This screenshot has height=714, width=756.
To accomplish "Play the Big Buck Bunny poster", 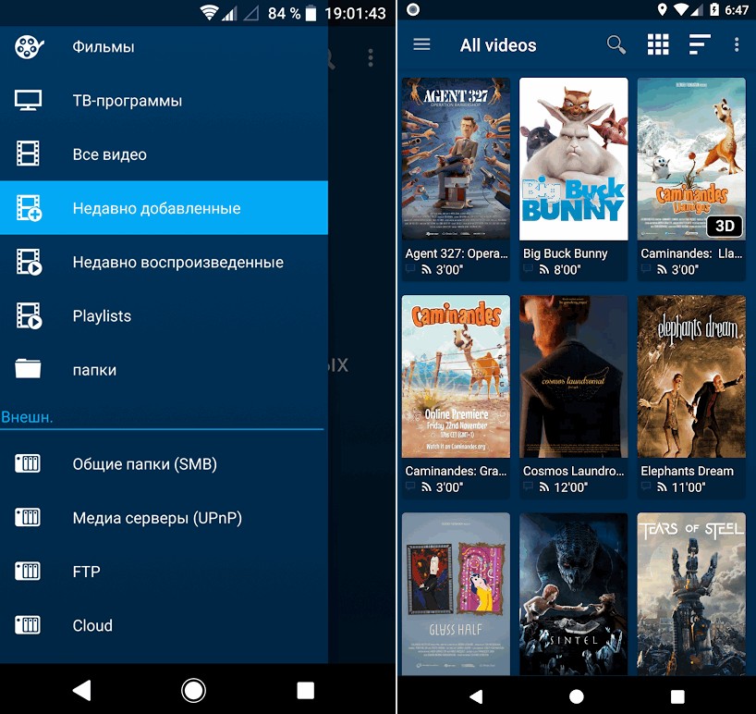I will coord(574,159).
